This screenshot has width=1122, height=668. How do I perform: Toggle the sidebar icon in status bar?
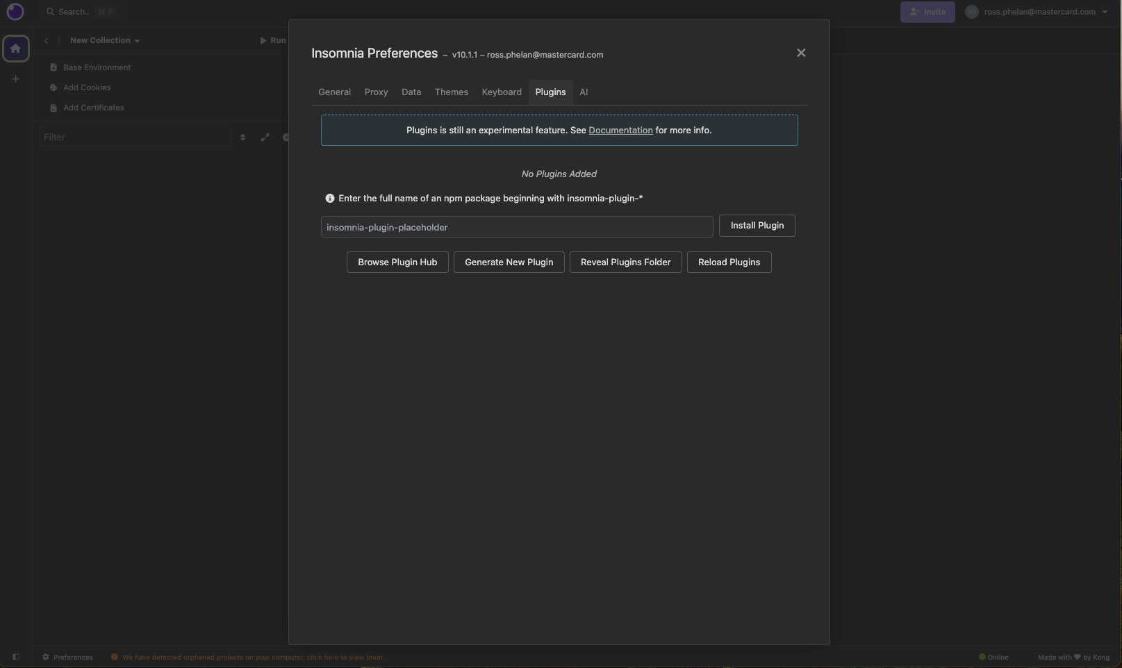pyautogui.click(x=15, y=657)
